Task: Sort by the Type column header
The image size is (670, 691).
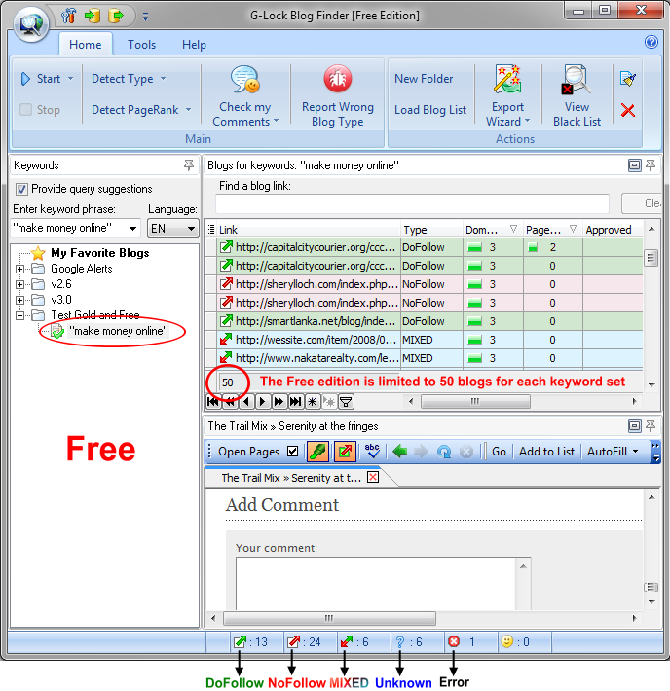Action: (x=431, y=230)
